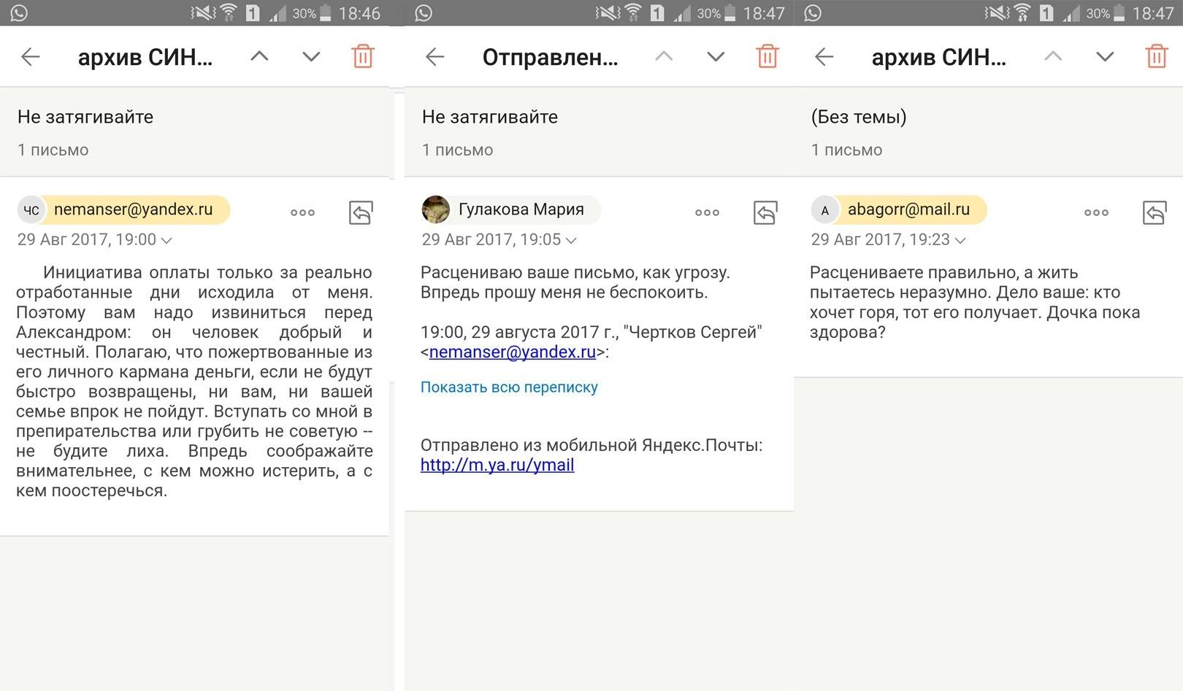
Task: Open three-dot menu for Гулакова Мария email
Action: tap(707, 212)
